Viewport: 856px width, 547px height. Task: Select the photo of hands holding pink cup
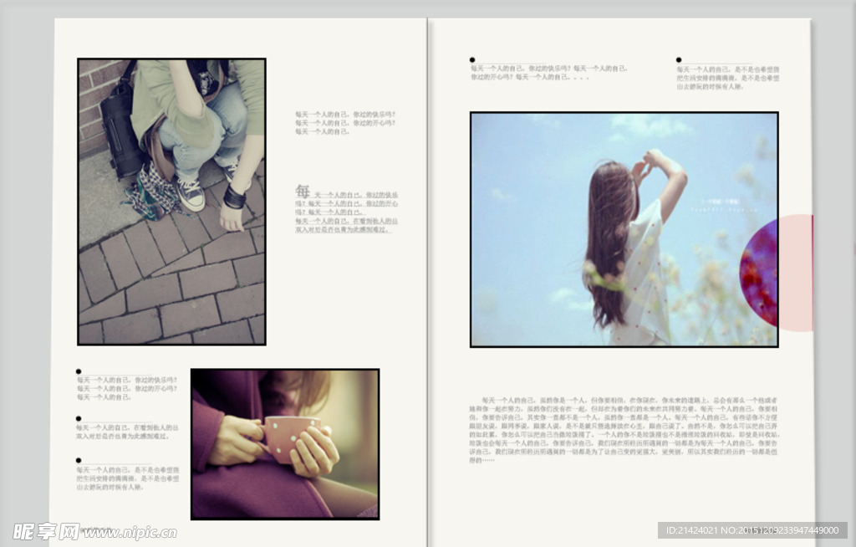(285, 444)
